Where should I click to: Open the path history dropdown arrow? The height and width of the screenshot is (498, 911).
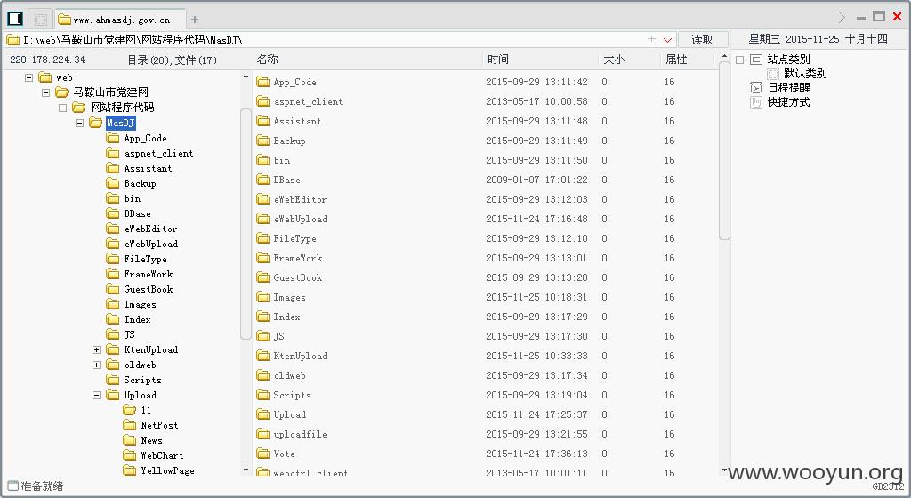click(667, 40)
